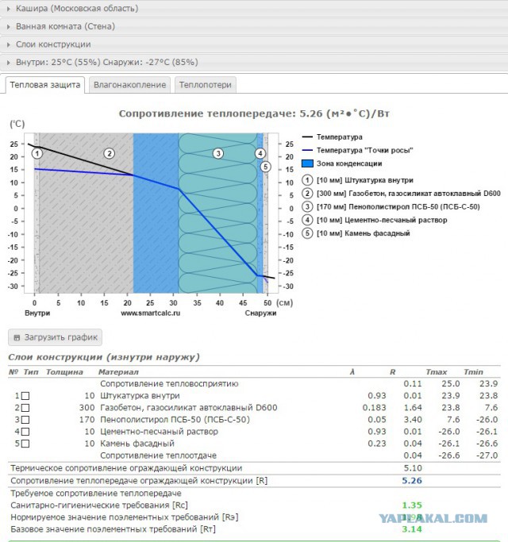Click the Снаружи label under the chart

click(260, 313)
